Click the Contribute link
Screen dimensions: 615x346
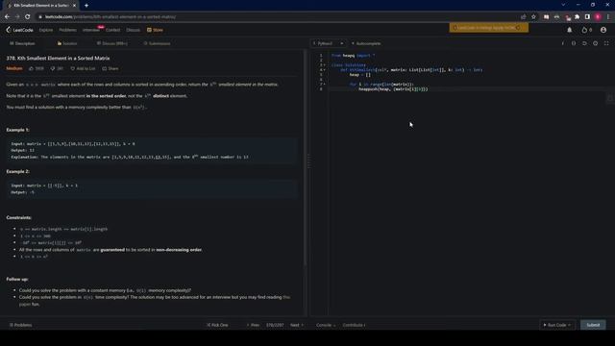[x=354, y=325]
